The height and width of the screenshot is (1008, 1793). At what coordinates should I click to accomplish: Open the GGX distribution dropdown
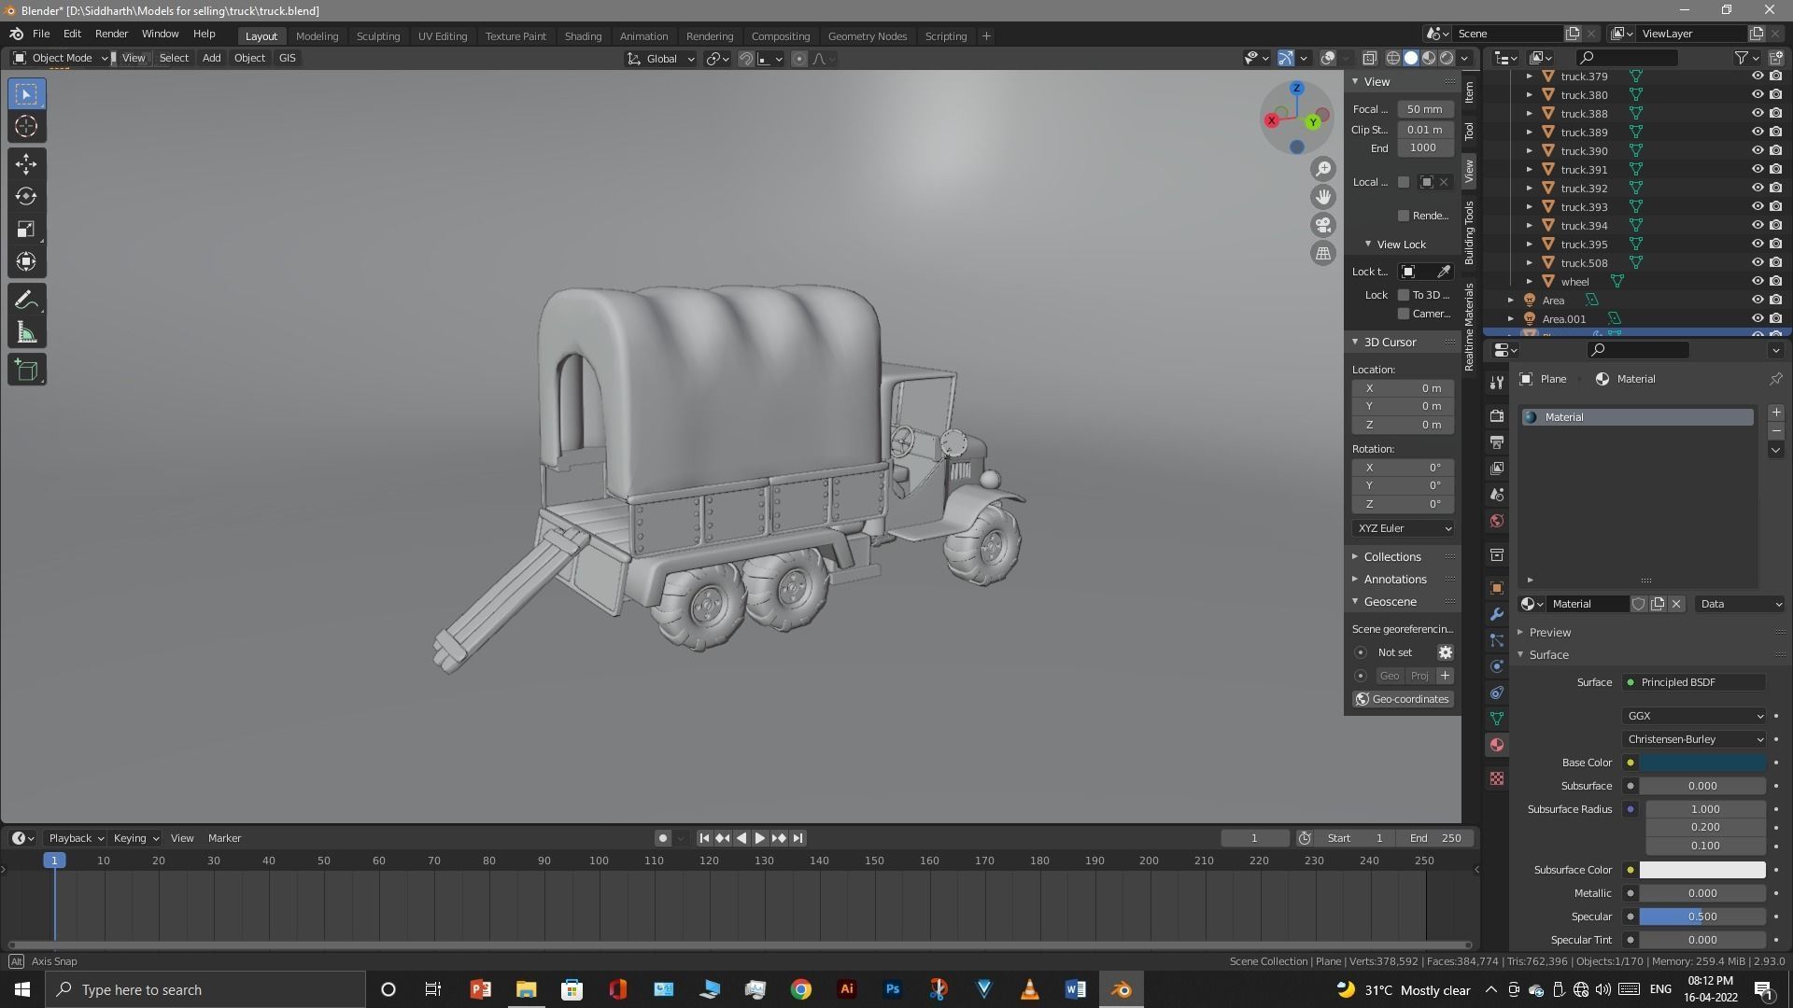1694,716
